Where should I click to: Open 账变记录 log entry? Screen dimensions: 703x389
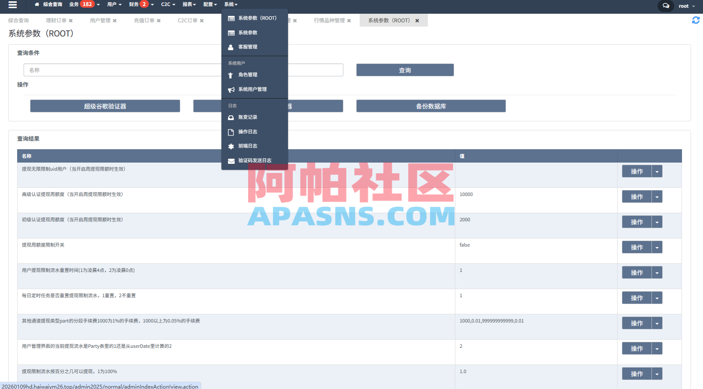255,117
